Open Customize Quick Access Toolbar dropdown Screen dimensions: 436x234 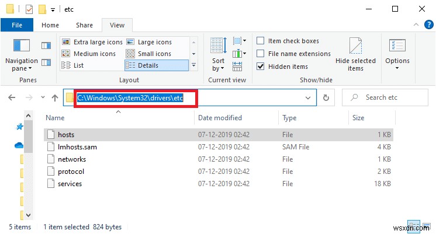[x=53, y=10]
